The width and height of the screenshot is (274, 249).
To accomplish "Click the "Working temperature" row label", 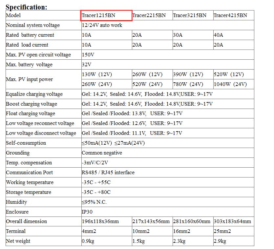I will (x=30, y=182).
